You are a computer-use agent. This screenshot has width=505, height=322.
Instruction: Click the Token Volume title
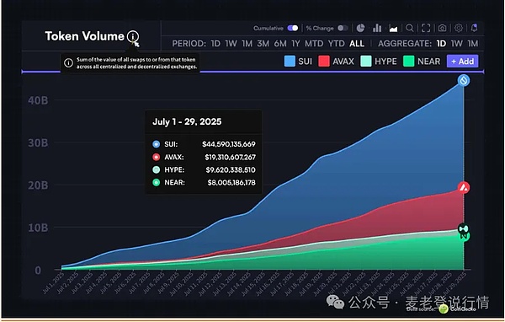84,36
